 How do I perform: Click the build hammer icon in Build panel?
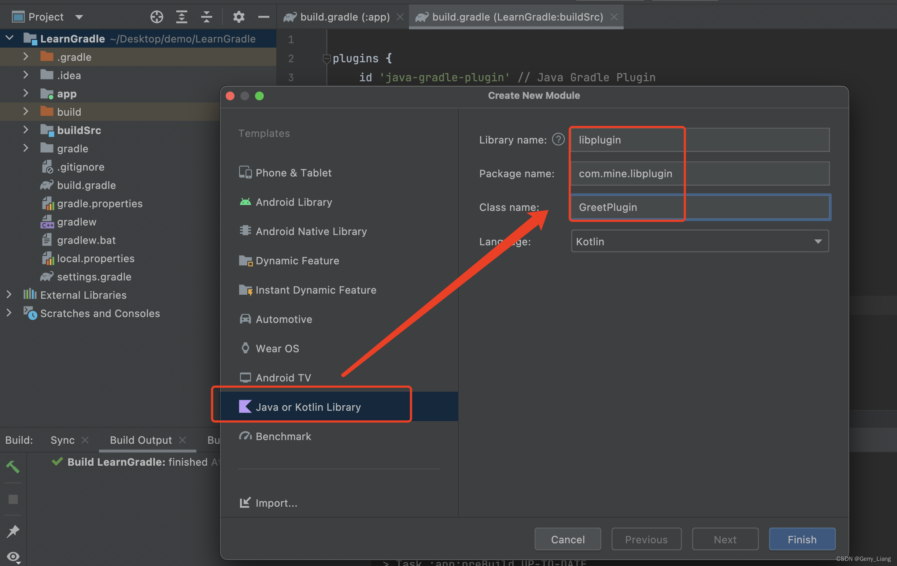tap(13, 467)
